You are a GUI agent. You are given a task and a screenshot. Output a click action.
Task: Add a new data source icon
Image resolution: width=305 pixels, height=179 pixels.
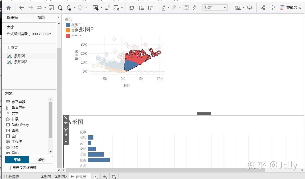60,8
